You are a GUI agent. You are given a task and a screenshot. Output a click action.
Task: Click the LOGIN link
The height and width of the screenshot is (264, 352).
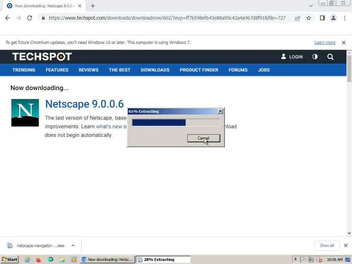click(x=292, y=57)
